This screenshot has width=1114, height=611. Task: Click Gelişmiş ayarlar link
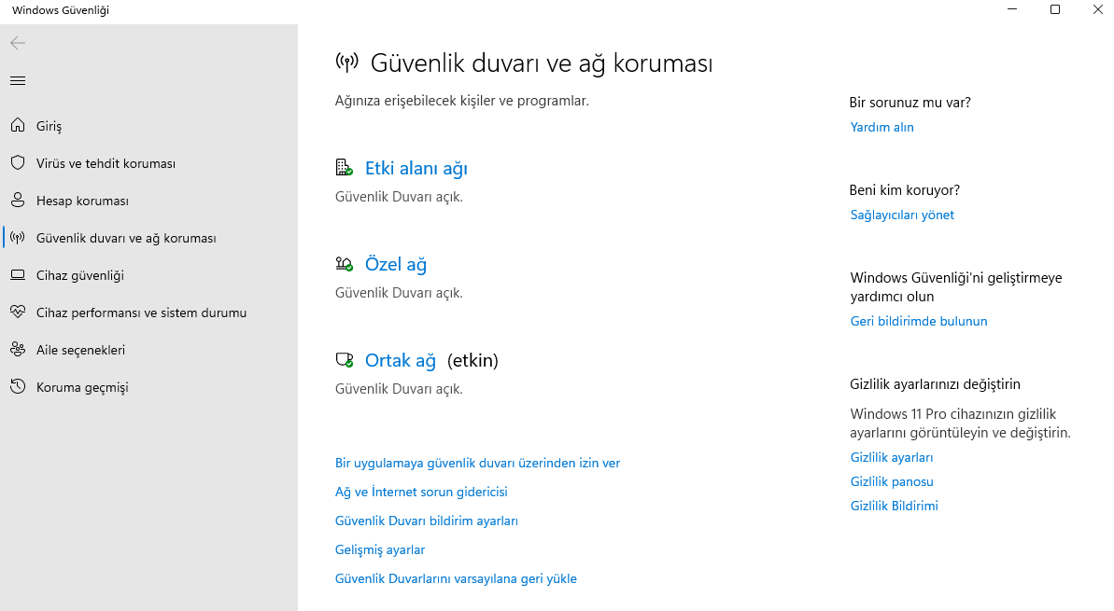pyautogui.click(x=379, y=549)
